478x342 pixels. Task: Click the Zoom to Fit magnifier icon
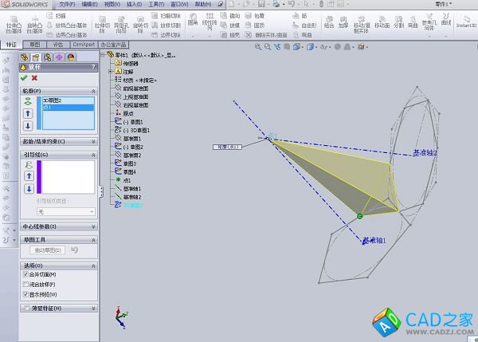point(259,47)
